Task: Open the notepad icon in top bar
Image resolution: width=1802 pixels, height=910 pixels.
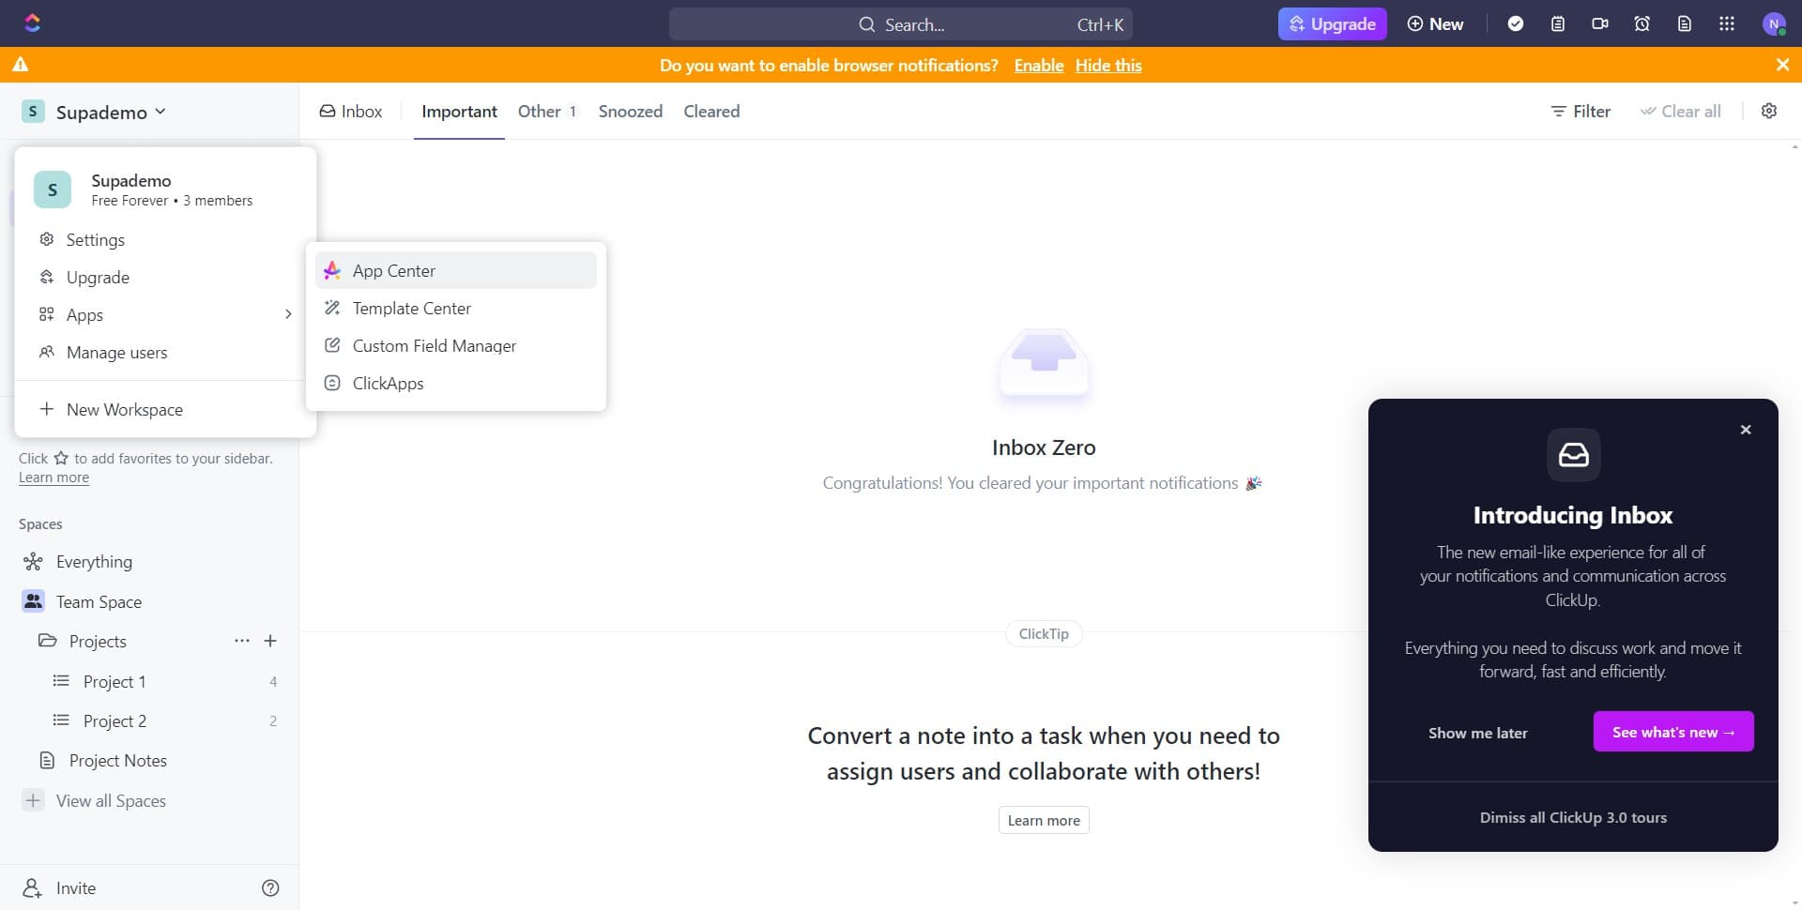Action: [x=1558, y=23]
